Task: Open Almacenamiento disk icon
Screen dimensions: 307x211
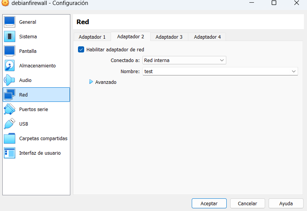Action: coord(10,65)
